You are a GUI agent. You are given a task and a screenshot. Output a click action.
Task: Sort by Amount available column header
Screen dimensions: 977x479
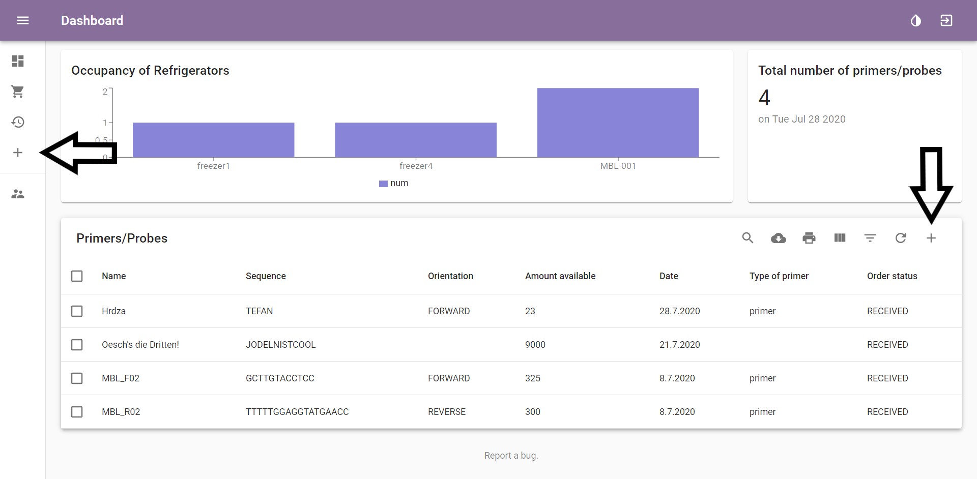tap(560, 276)
